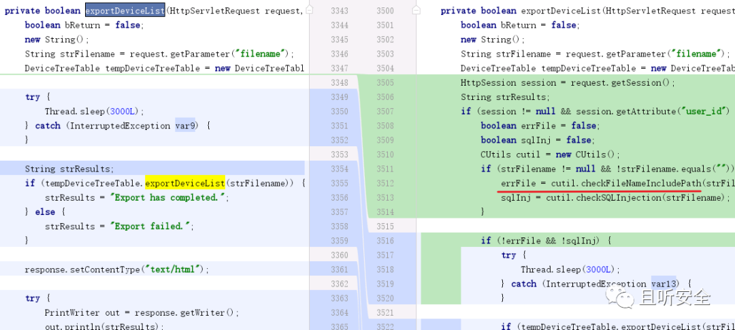Select highlighted exportDeviceList method name in left pane

125,10
